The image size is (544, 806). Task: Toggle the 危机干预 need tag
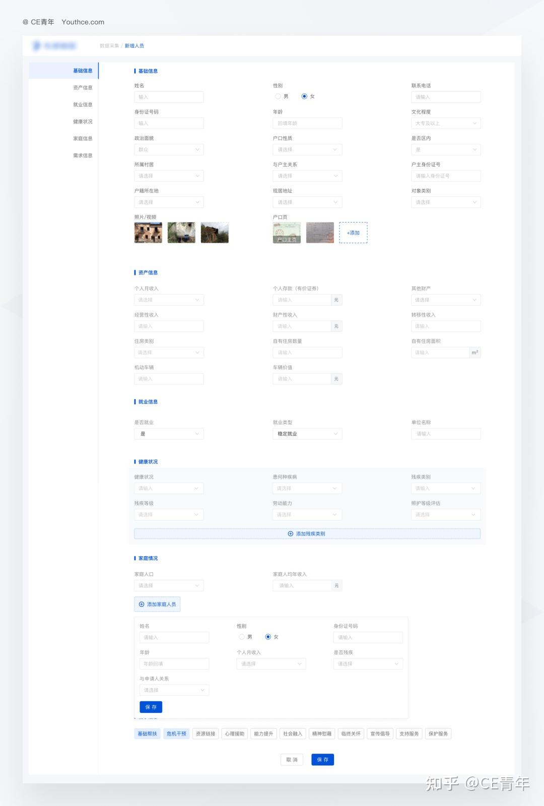click(176, 734)
